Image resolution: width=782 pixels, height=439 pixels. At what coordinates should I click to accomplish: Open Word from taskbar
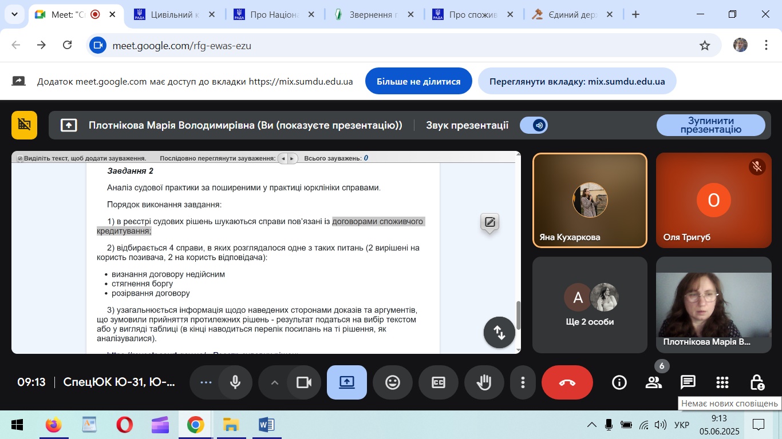[266, 425]
